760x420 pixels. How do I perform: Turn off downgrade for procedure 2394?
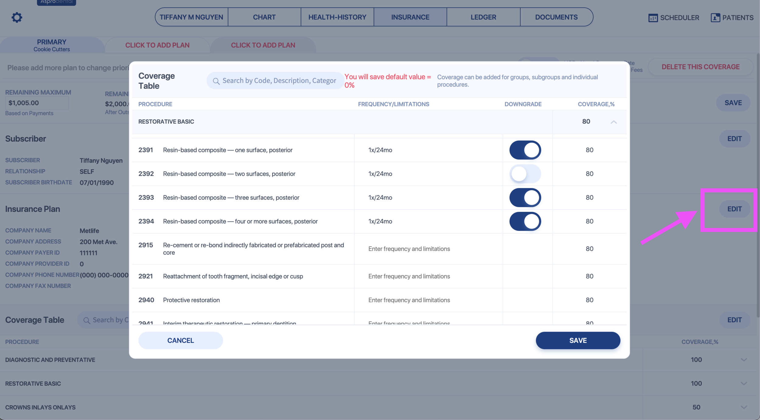point(525,221)
